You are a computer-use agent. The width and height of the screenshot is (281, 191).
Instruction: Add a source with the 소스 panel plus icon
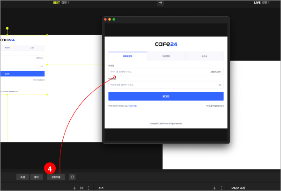(x=214, y=188)
